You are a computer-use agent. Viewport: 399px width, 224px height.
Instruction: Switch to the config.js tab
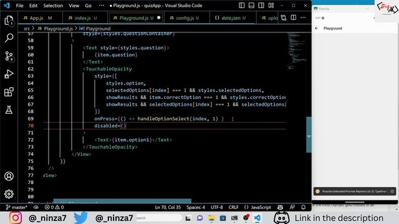click(x=185, y=18)
